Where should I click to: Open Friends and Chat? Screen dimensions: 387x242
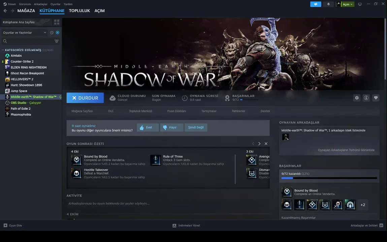coord(367,225)
